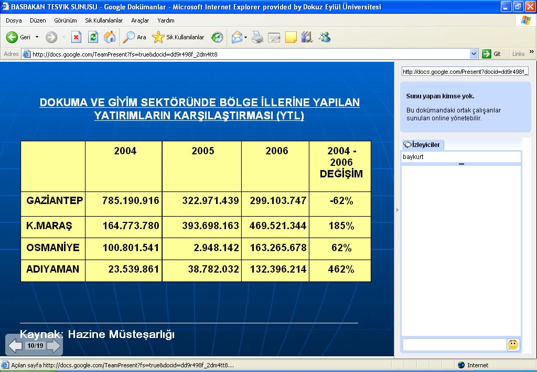Collapse the side panel arrow handle
The height and width of the screenshot is (372, 537).
[x=398, y=210]
